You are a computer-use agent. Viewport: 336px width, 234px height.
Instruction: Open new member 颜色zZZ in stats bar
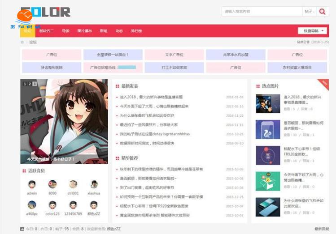coord(113,229)
